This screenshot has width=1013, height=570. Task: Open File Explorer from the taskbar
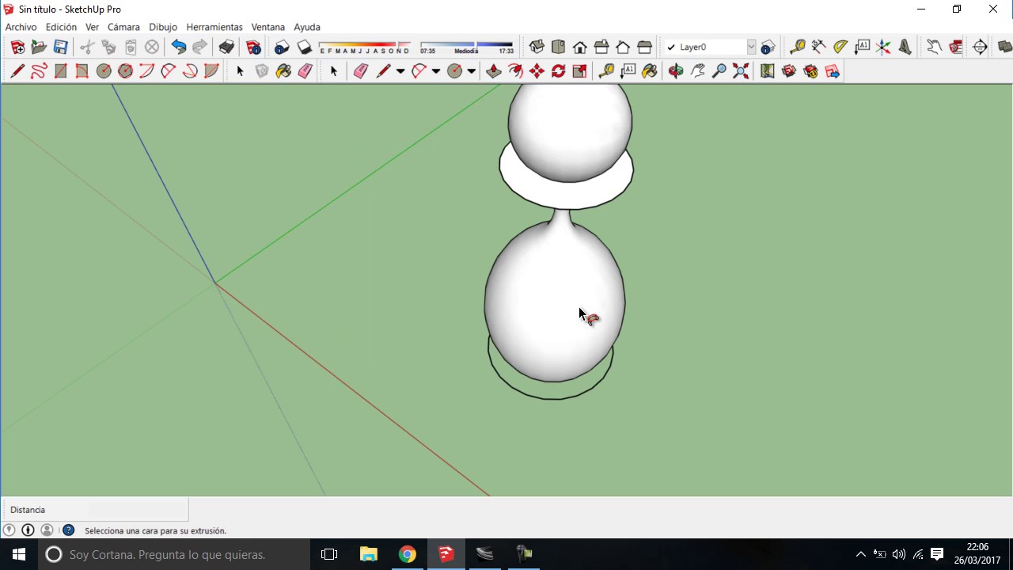pos(369,554)
